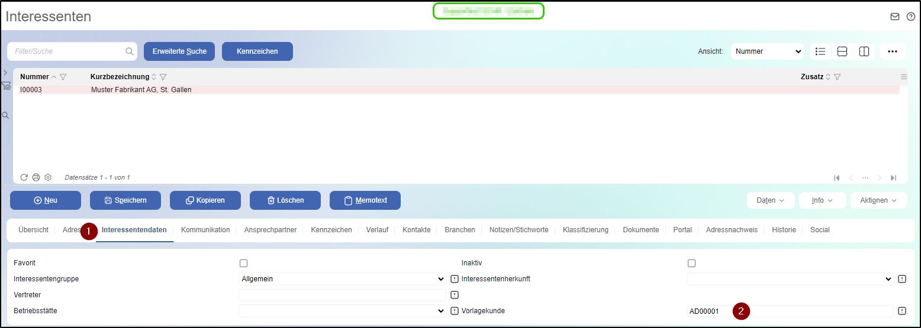Click the Speichern button
Viewport: 921px width, 328px height.
[125, 200]
